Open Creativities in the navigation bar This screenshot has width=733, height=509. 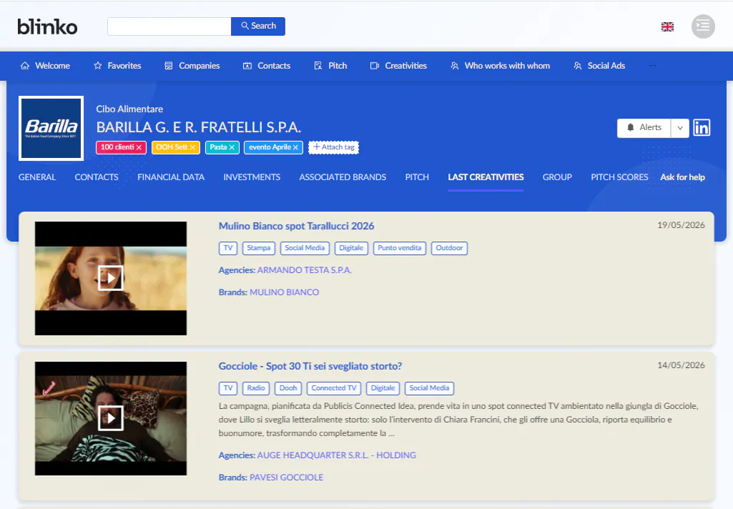(398, 66)
